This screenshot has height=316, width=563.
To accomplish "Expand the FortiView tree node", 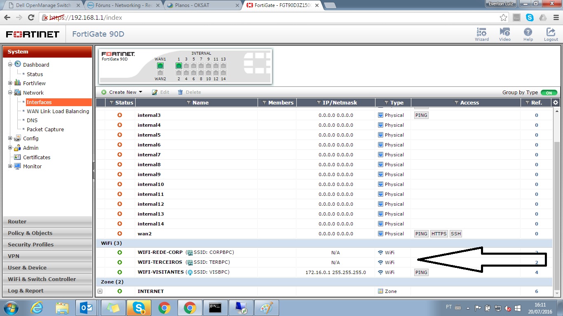I will point(10,83).
